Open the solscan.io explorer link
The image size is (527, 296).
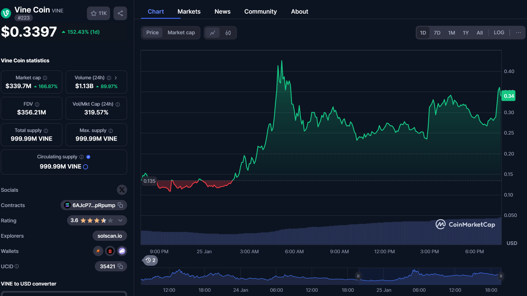[x=110, y=235]
